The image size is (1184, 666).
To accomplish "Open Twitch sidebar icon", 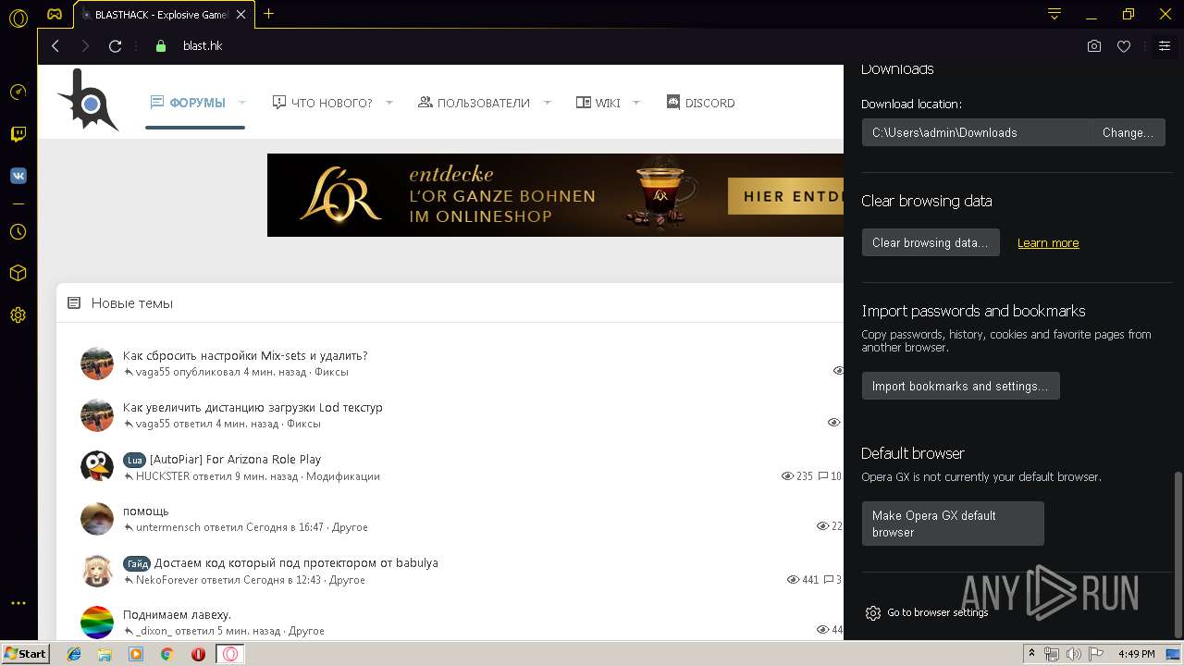I will pos(18,135).
